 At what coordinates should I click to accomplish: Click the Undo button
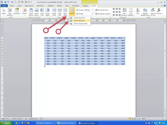tap(8, 2)
